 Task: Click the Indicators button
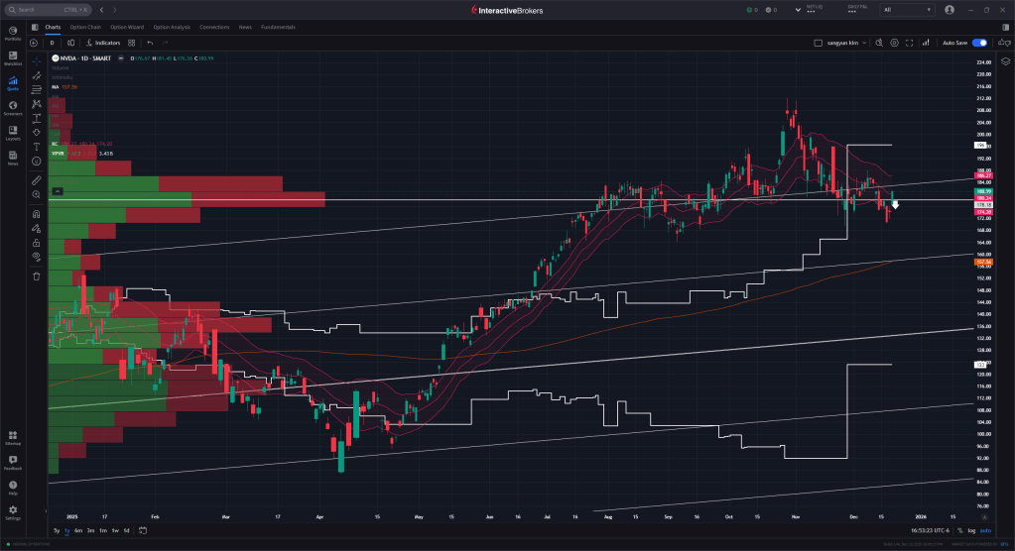pyautogui.click(x=103, y=44)
